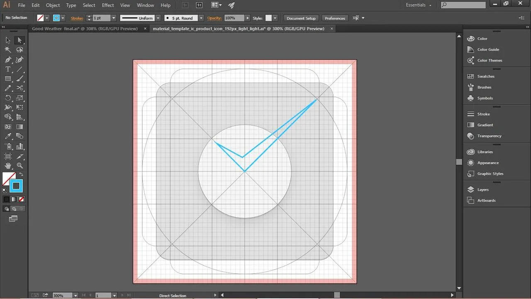Click the Preferences button
This screenshot has width=531, height=299.
[x=335, y=18]
